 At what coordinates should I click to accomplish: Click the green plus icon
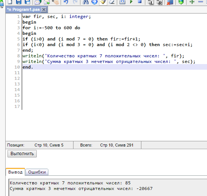pyautogui.click(x=192, y=2)
